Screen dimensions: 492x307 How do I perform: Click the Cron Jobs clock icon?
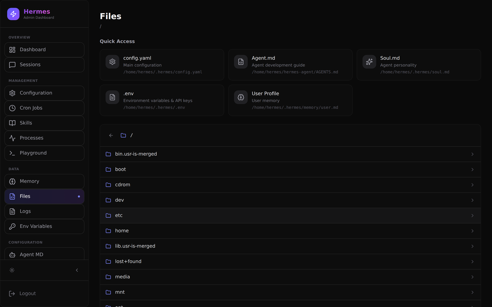12,108
